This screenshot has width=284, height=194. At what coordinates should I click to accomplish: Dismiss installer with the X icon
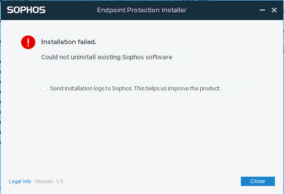(x=274, y=10)
